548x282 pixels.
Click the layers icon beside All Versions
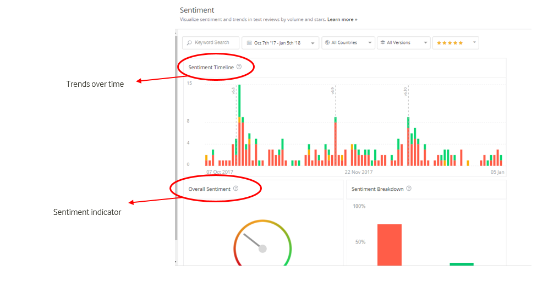383,42
